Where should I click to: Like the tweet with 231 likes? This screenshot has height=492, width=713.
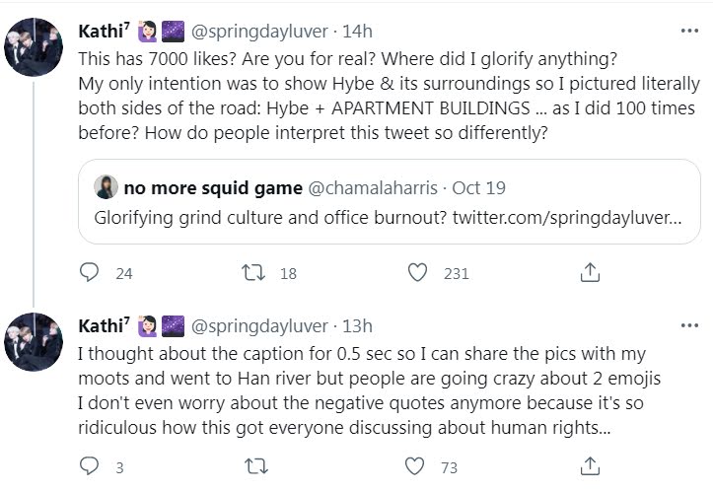tap(418, 272)
